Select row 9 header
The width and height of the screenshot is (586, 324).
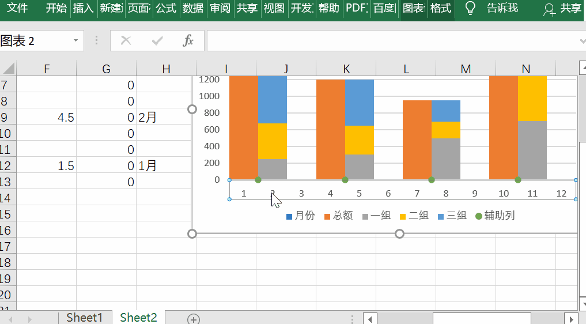tap(8, 117)
